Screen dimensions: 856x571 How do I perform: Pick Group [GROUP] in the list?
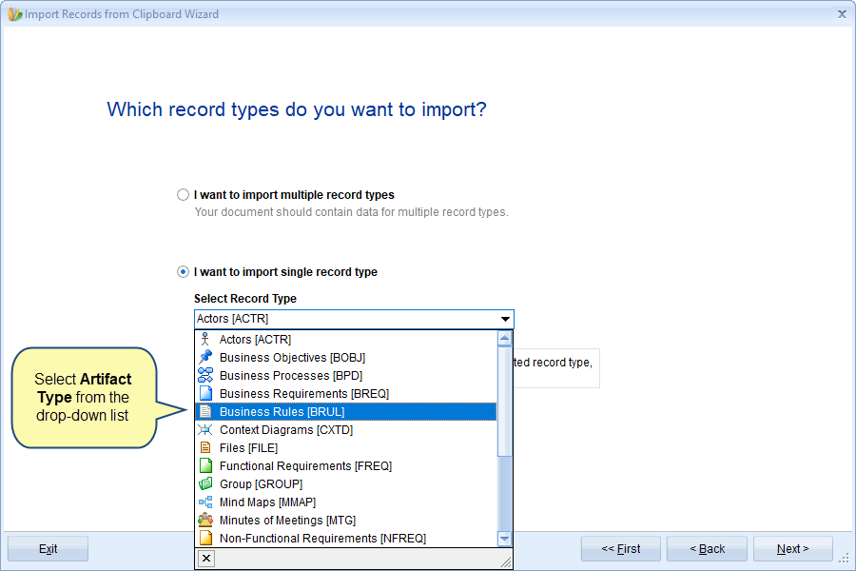point(346,483)
